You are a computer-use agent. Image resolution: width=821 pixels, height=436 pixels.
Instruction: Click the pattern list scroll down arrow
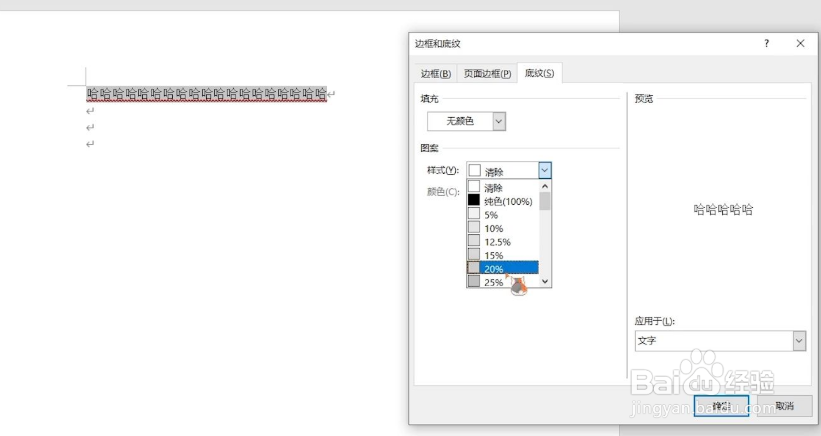tap(545, 282)
